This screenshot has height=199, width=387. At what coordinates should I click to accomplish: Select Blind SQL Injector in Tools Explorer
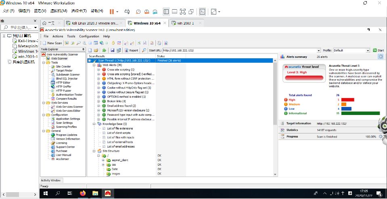(x=67, y=78)
